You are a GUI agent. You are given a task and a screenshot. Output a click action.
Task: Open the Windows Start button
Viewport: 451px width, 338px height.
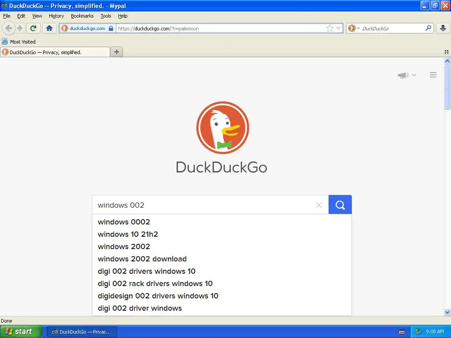pos(21,332)
